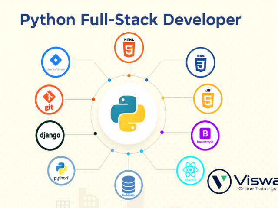Click the Viswa circular V logo
The height and width of the screenshot is (208, 278).
(x=219, y=181)
